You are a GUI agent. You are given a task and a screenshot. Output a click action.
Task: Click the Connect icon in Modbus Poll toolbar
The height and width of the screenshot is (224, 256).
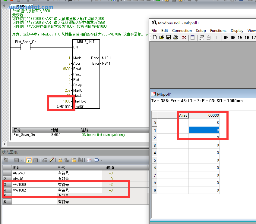pyautogui.click(x=201, y=38)
